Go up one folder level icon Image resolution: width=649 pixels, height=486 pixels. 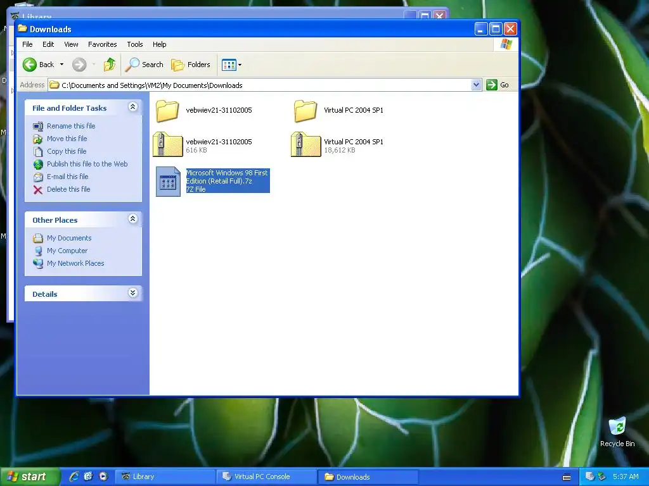tap(110, 65)
